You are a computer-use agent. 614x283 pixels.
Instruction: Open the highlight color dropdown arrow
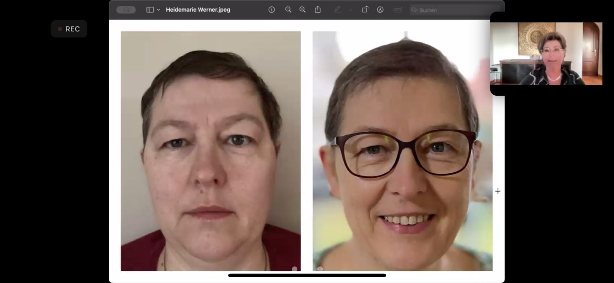pos(350,10)
